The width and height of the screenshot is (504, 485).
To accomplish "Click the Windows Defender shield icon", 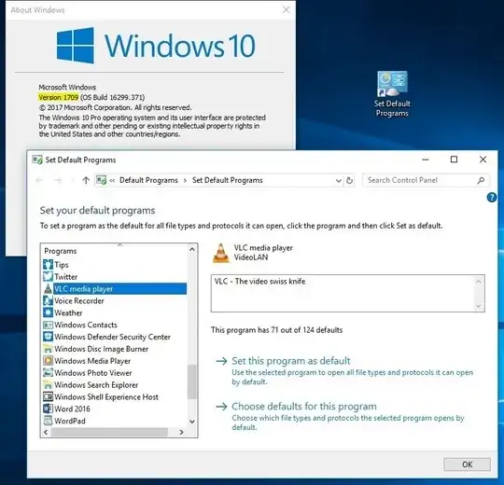I will coord(48,337).
